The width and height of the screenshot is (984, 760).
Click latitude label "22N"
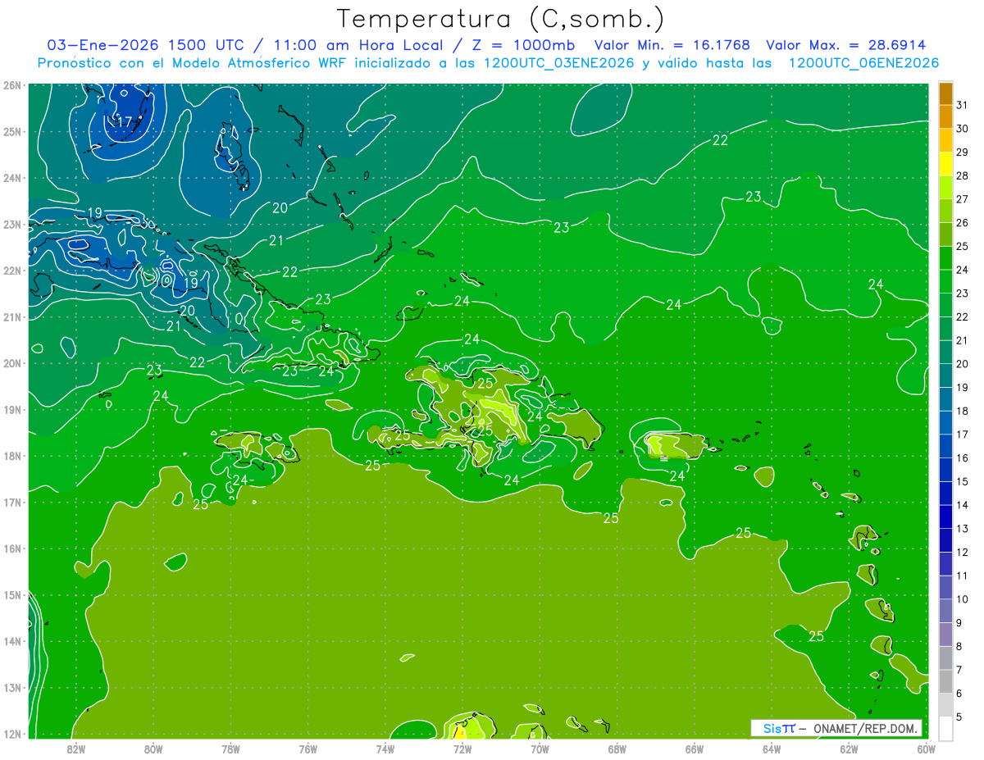(12, 271)
